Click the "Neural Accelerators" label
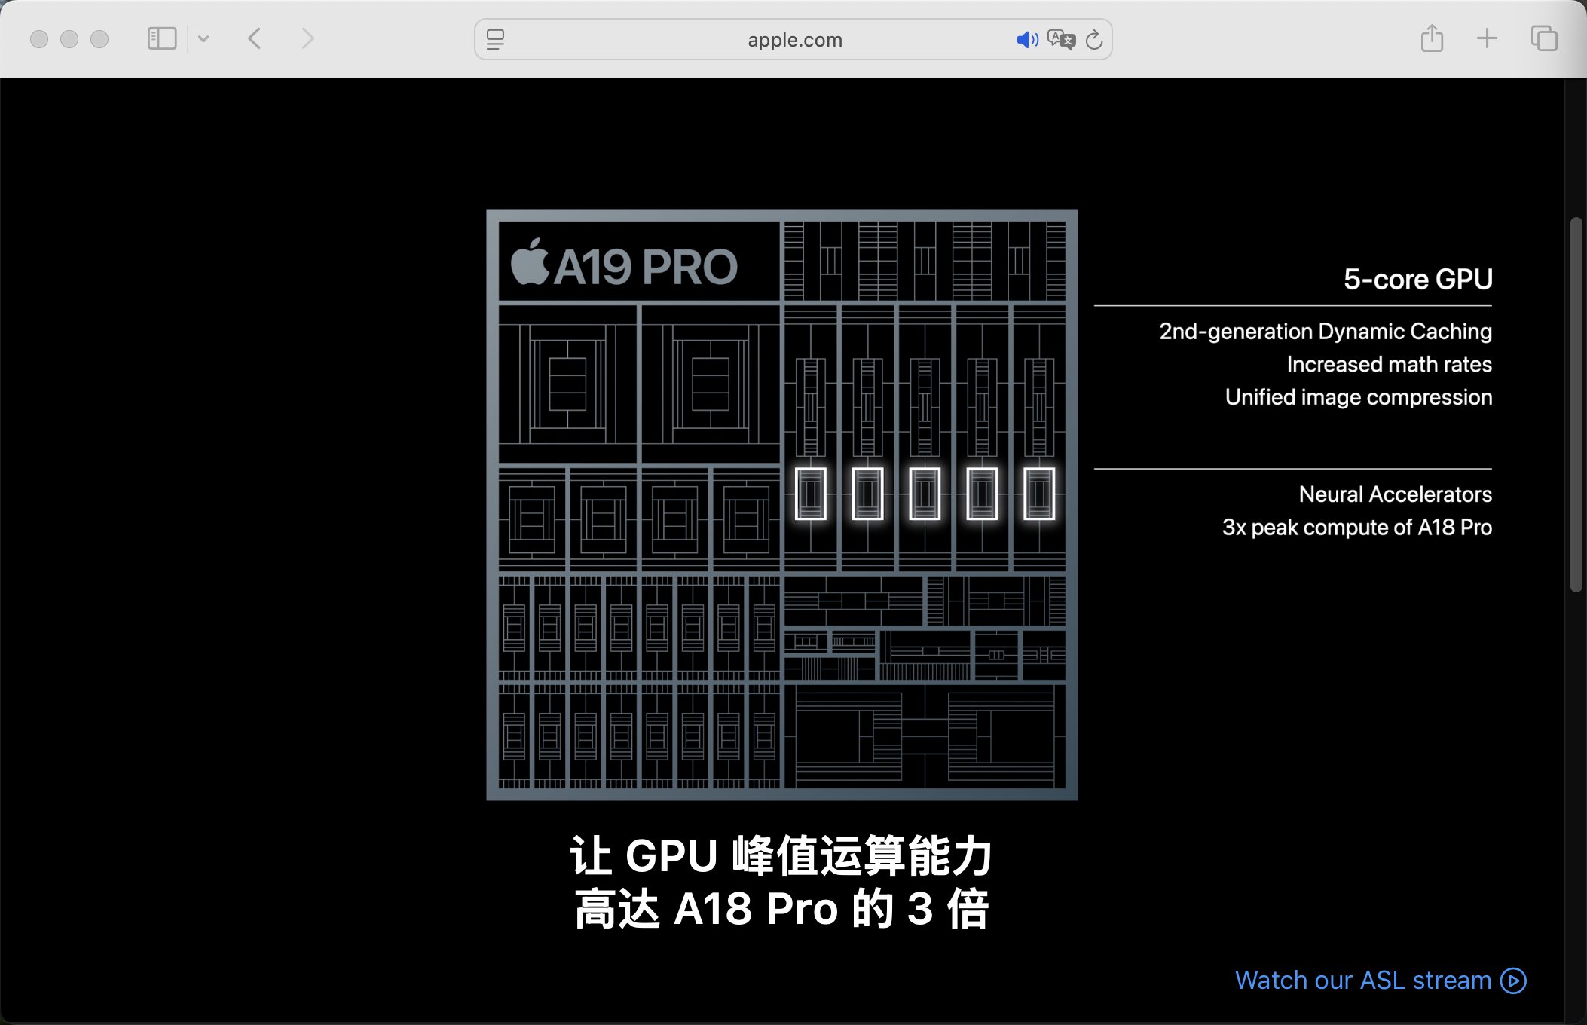This screenshot has width=1587, height=1025. (1395, 494)
